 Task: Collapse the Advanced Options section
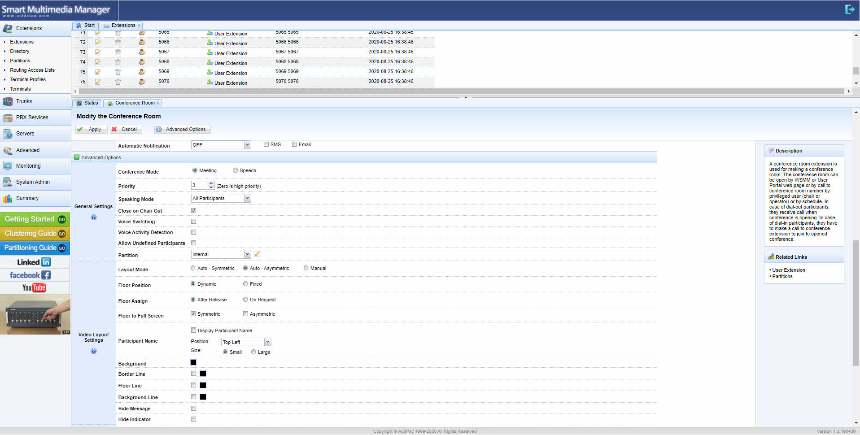pos(77,157)
